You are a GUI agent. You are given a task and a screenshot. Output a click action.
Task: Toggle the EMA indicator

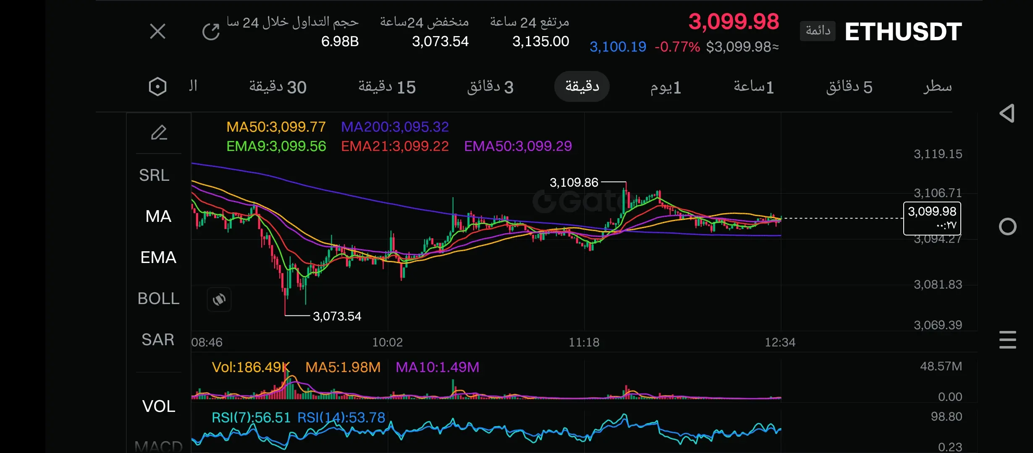(158, 258)
